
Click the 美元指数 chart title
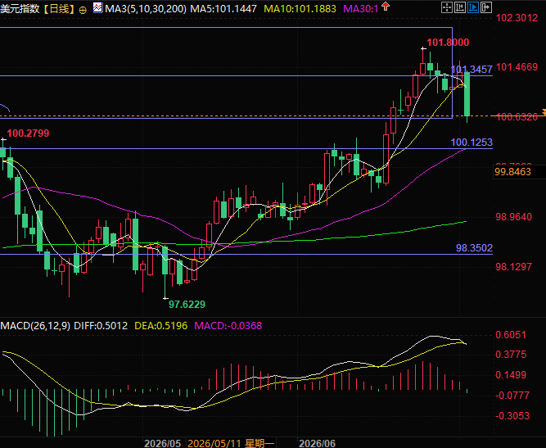[20, 8]
